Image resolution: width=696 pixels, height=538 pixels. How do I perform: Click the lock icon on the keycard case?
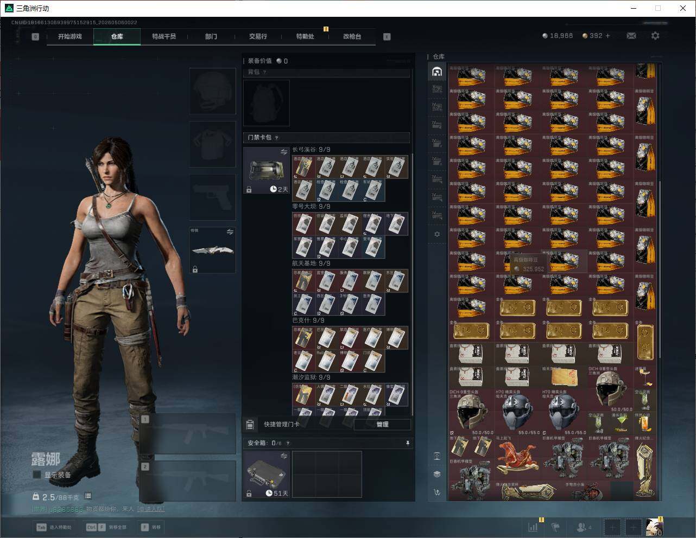coord(249,189)
